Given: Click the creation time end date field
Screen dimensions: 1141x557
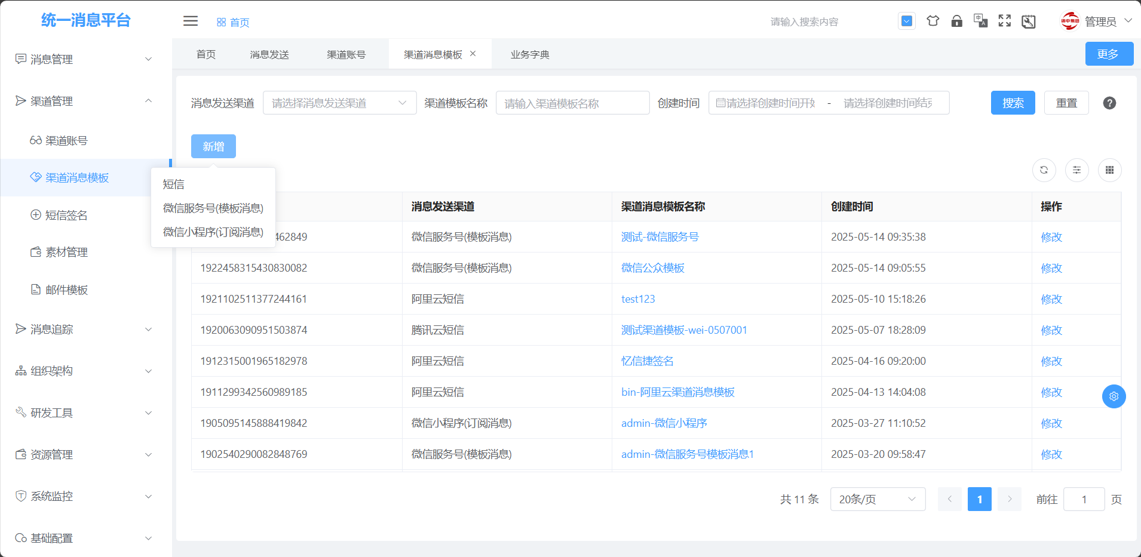Looking at the screenshot, I should pyautogui.click(x=888, y=103).
